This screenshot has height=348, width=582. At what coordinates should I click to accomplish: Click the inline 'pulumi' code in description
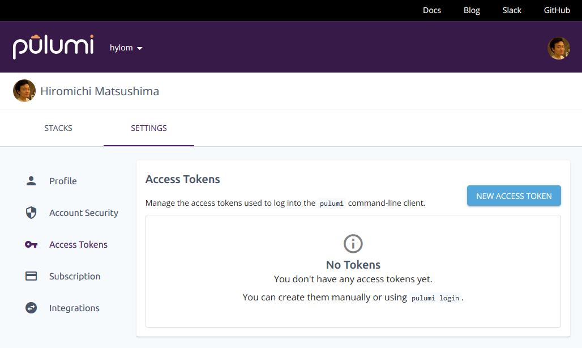[331, 203]
